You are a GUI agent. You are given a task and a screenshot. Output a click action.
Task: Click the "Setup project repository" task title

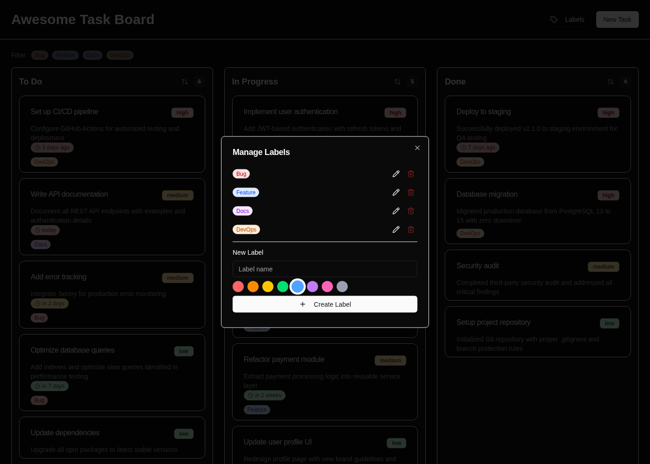point(494,322)
